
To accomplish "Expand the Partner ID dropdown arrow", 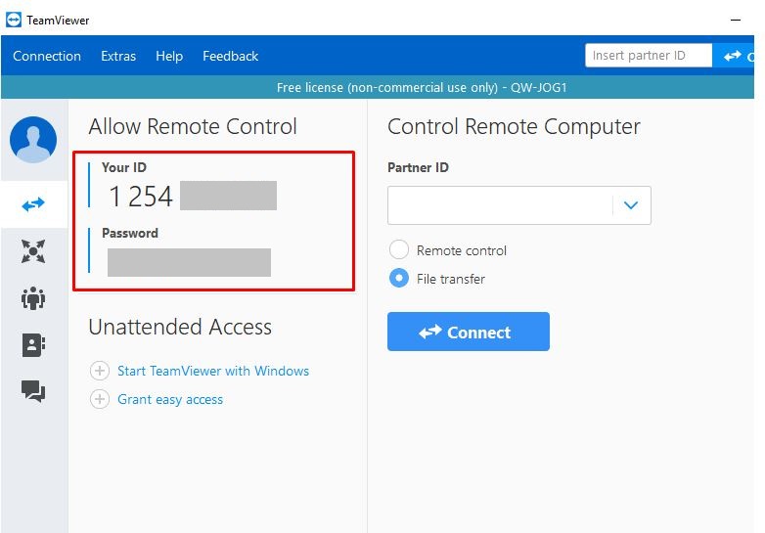I will 631,205.
